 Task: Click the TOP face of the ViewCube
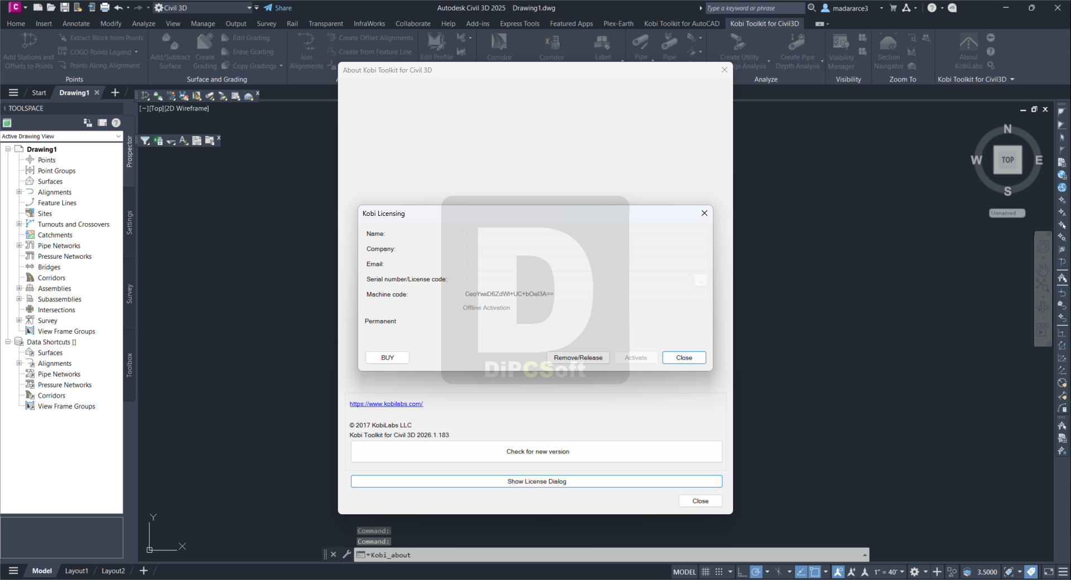[1007, 160]
